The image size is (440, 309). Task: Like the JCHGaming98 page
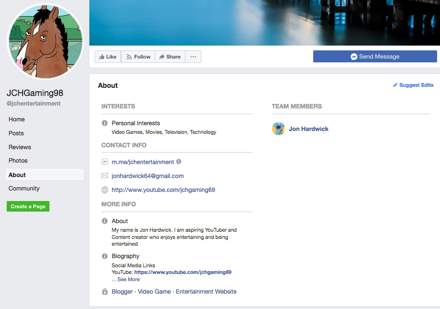(108, 57)
